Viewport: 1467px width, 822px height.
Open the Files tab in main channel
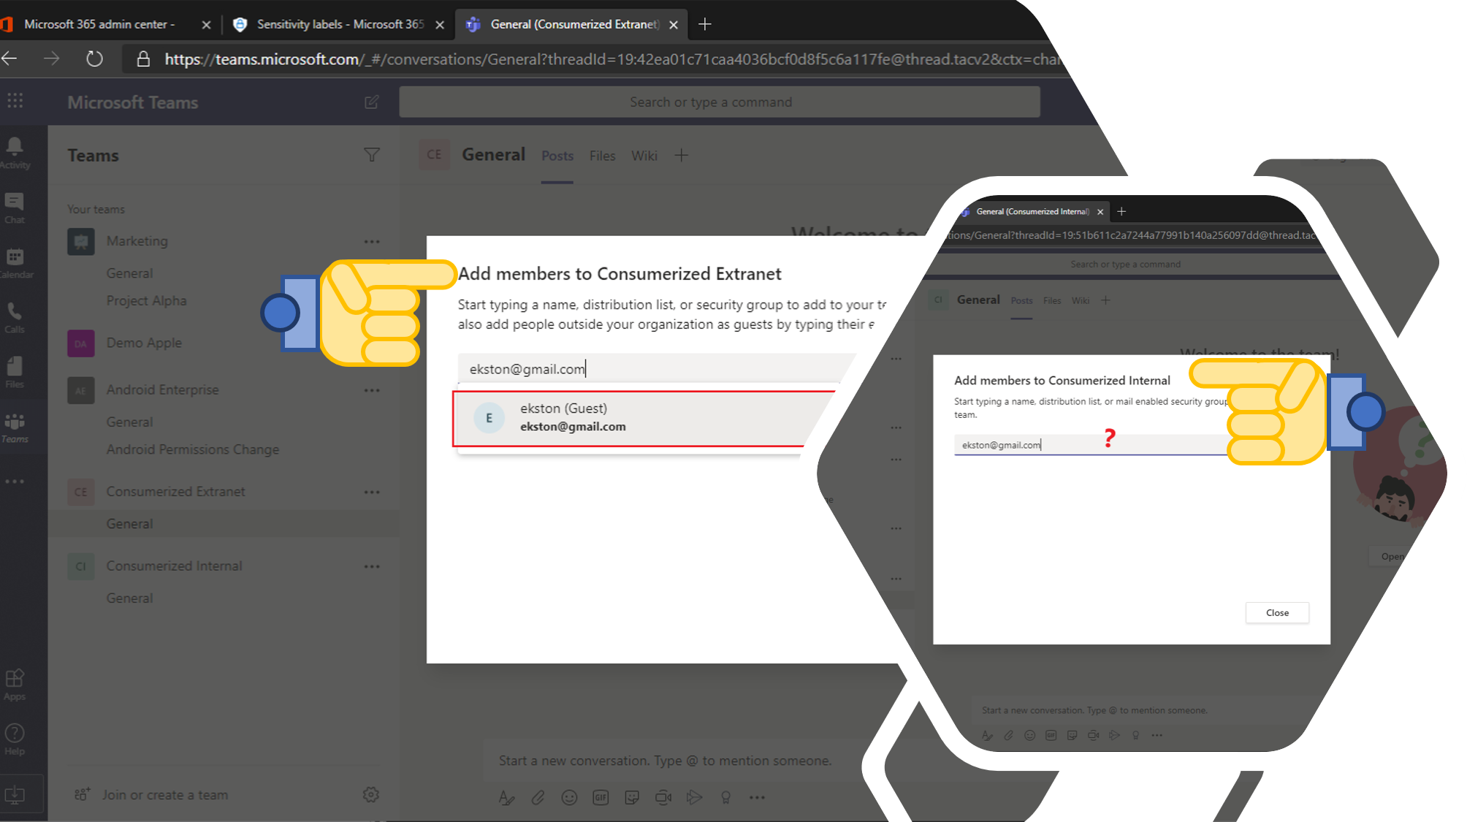coord(602,156)
